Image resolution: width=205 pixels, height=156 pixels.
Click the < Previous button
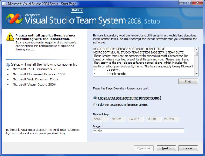(144, 148)
